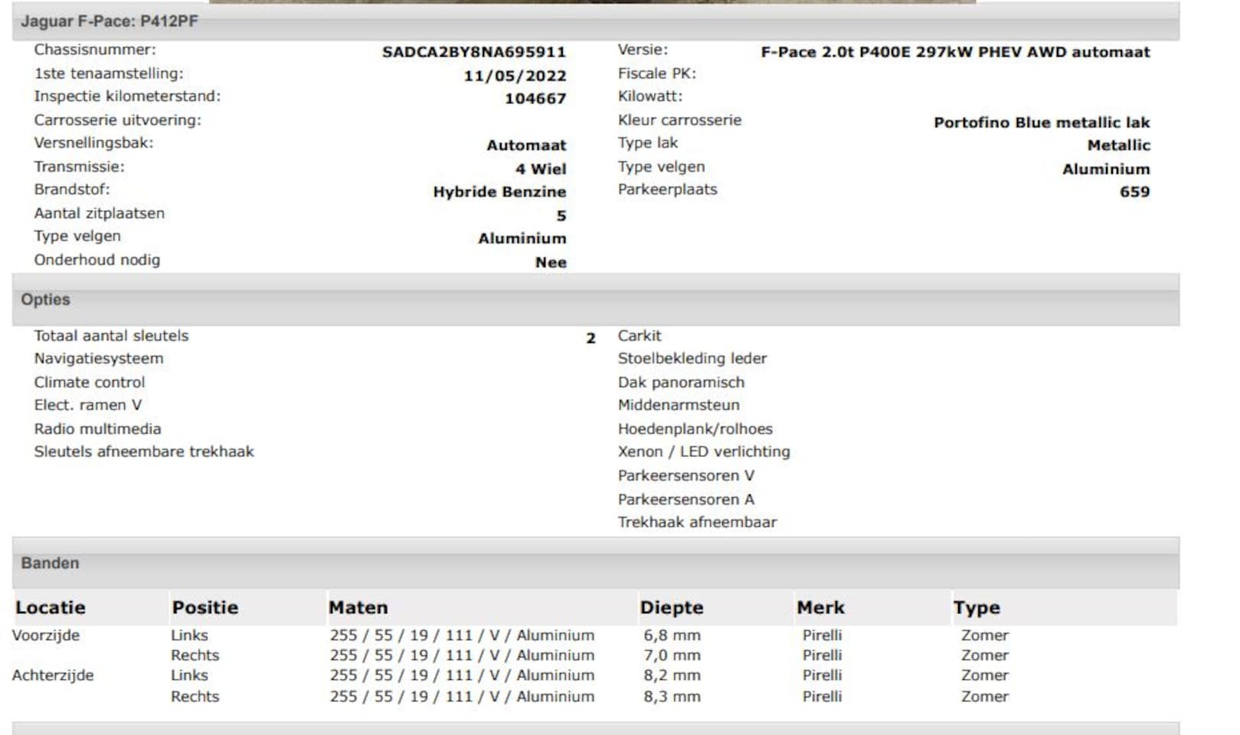Viewport: 1240px width, 735px height.
Task: Click the Diepte column header
Action: 671,607
